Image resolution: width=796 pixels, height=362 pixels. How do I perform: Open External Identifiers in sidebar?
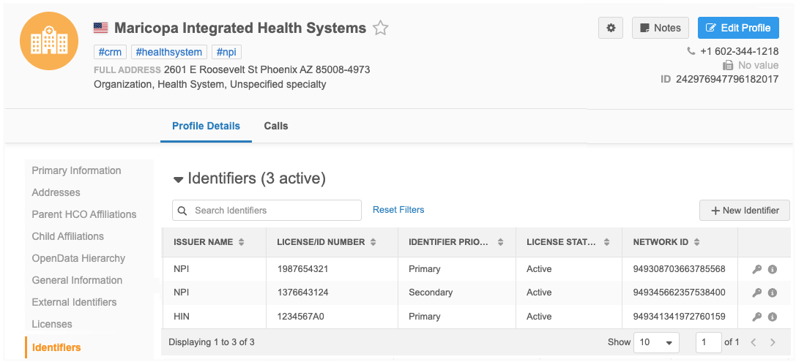[x=74, y=301]
